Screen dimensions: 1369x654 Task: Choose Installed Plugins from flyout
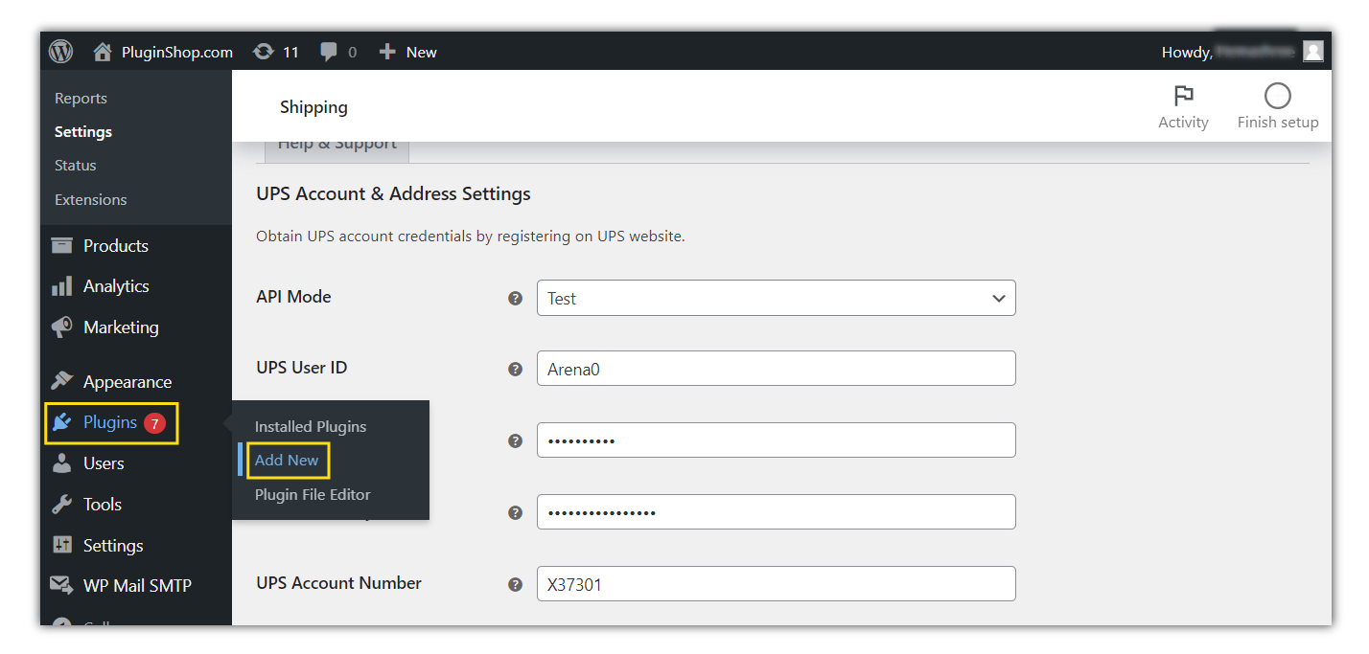311,426
